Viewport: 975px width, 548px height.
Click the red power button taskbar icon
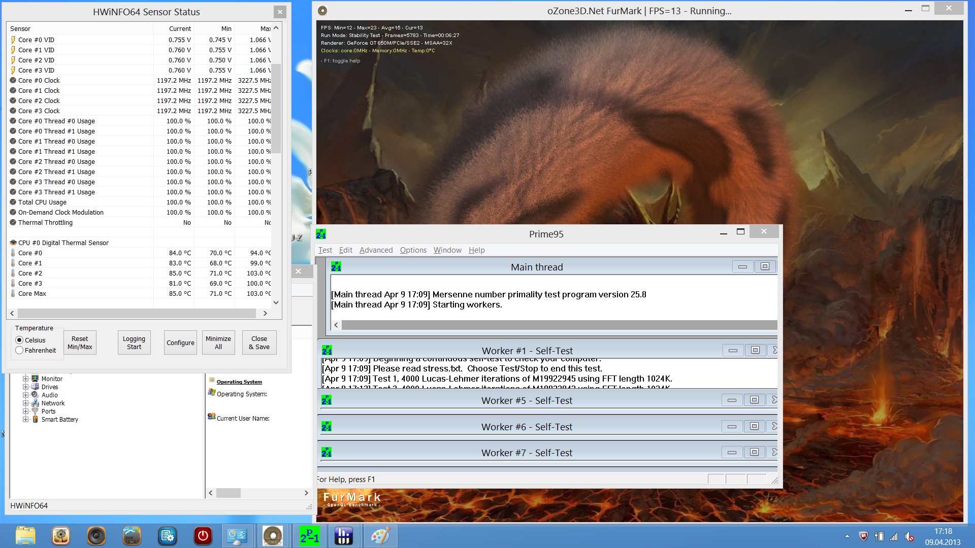pos(203,536)
